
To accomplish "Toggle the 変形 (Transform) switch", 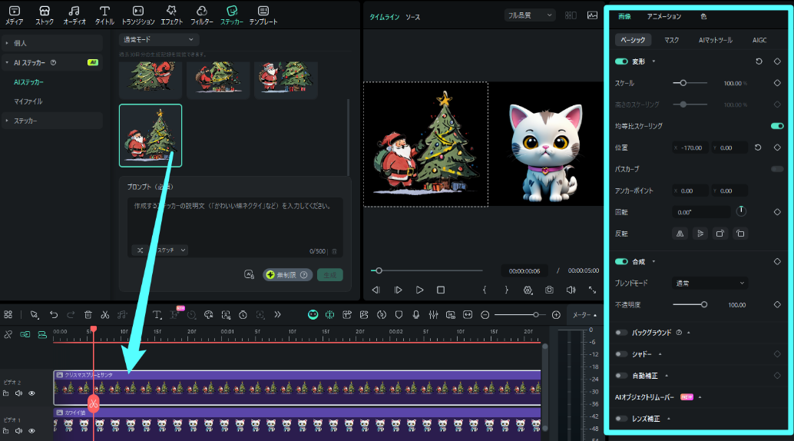I will (x=622, y=61).
